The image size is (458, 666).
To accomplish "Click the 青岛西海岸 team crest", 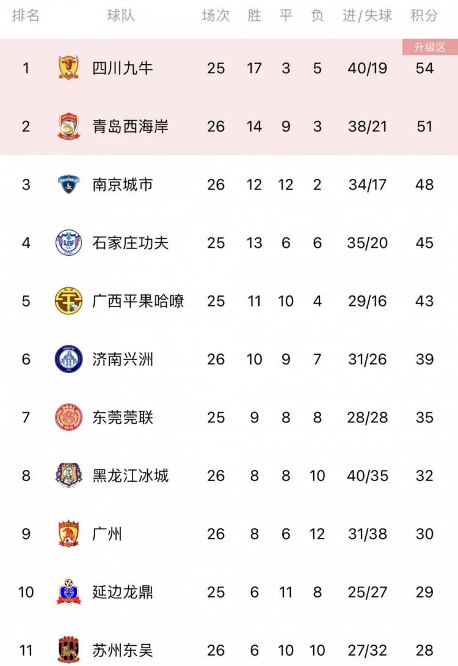I will [68, 126].
